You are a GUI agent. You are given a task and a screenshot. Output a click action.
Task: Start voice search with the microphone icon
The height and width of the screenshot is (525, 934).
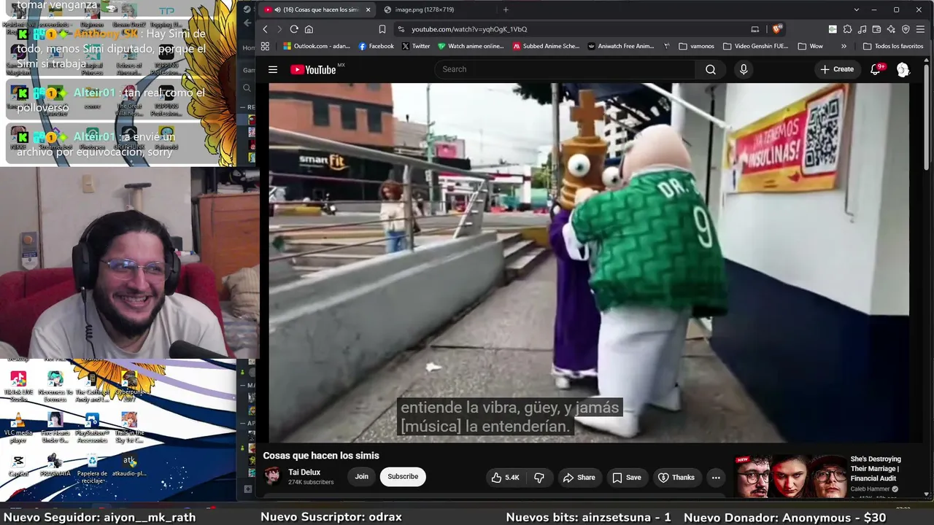(x=744, y=69)
